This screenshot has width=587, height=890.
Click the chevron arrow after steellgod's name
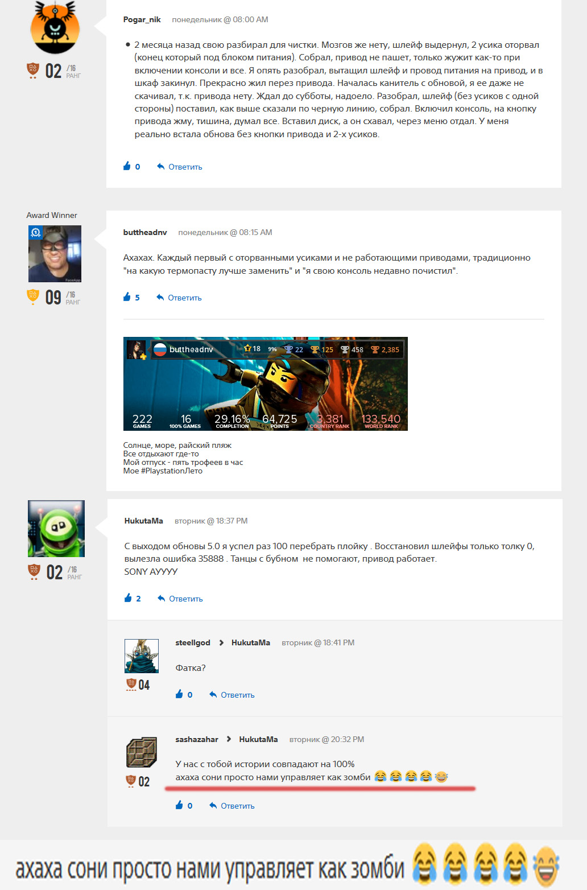tap(221, 642)
